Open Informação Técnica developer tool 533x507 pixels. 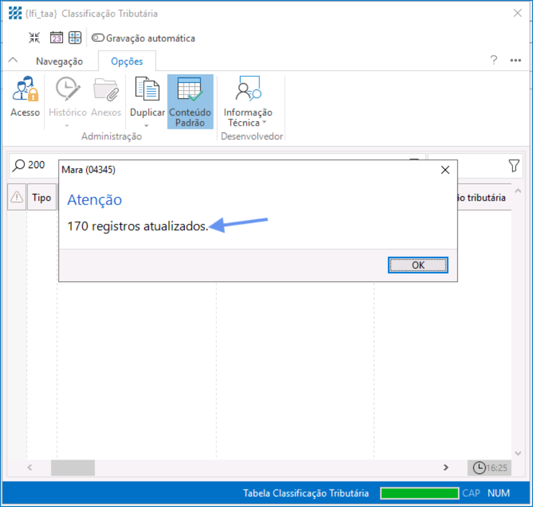(248, 91)
